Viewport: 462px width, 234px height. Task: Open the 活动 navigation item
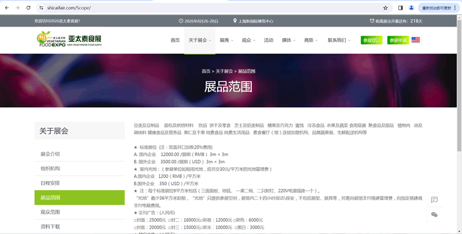coord(269,40)
